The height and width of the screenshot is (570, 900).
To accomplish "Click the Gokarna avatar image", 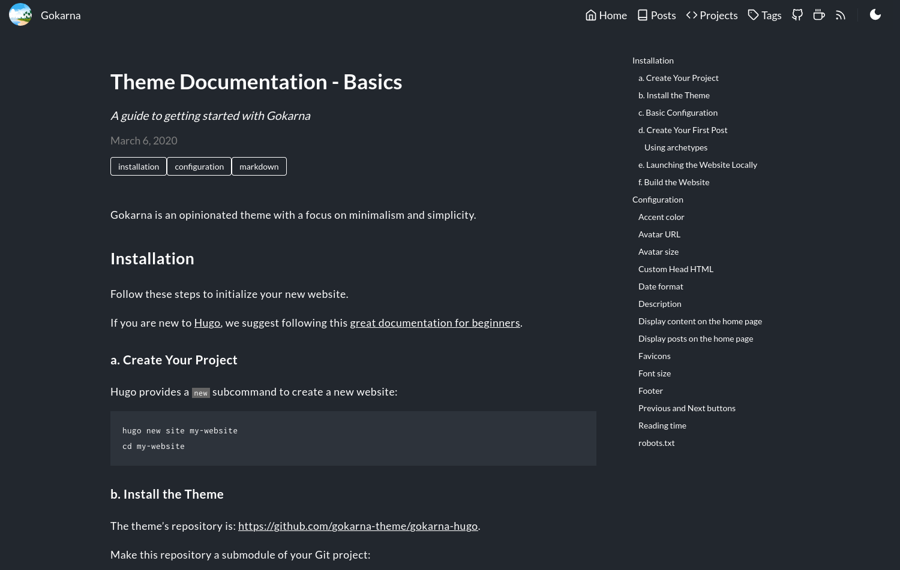I will [x=20, y=15].
